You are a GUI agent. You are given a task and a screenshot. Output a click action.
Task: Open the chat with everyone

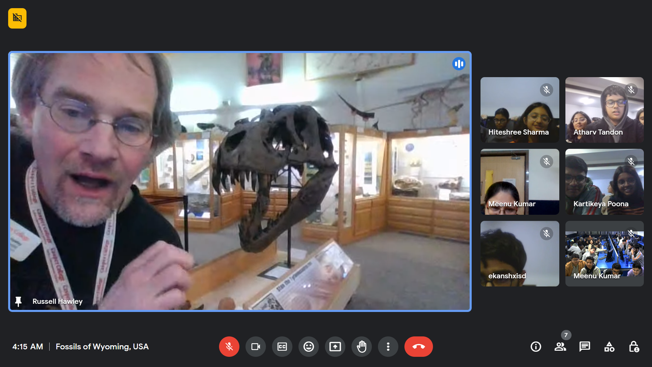point(585,347)
